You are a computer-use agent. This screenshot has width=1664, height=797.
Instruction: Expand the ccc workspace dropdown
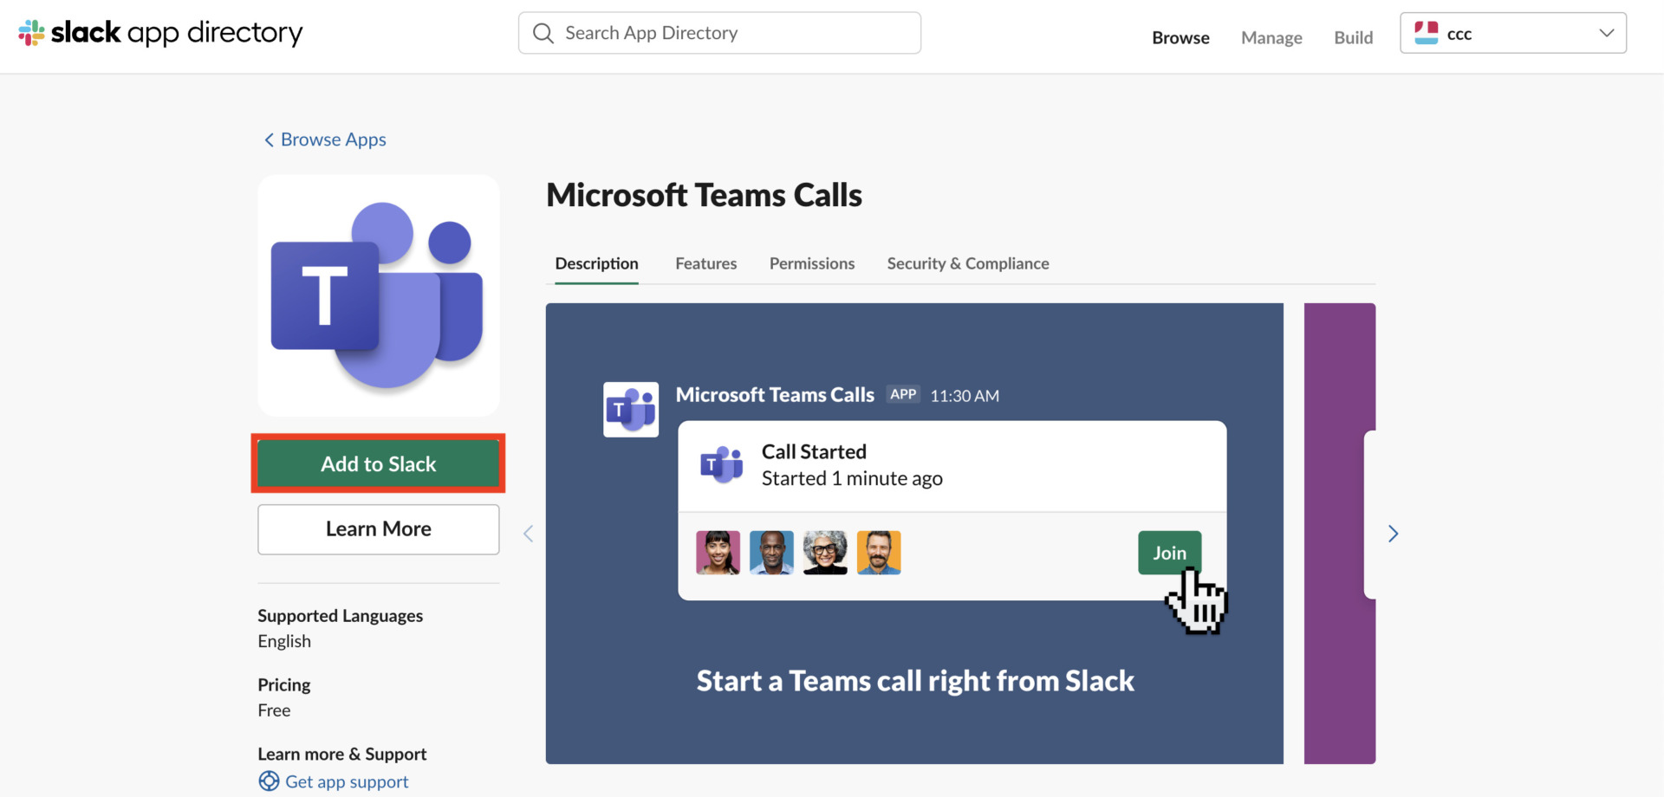(1608, 32)
